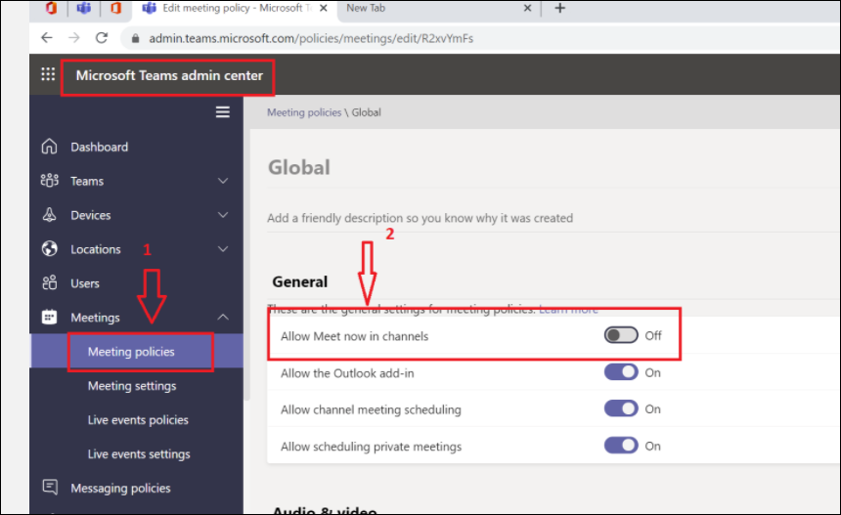Click Microsoft Teams admin center title
Image resolution: width=841 pixels, height=515 pixels.
coord(169,75)
